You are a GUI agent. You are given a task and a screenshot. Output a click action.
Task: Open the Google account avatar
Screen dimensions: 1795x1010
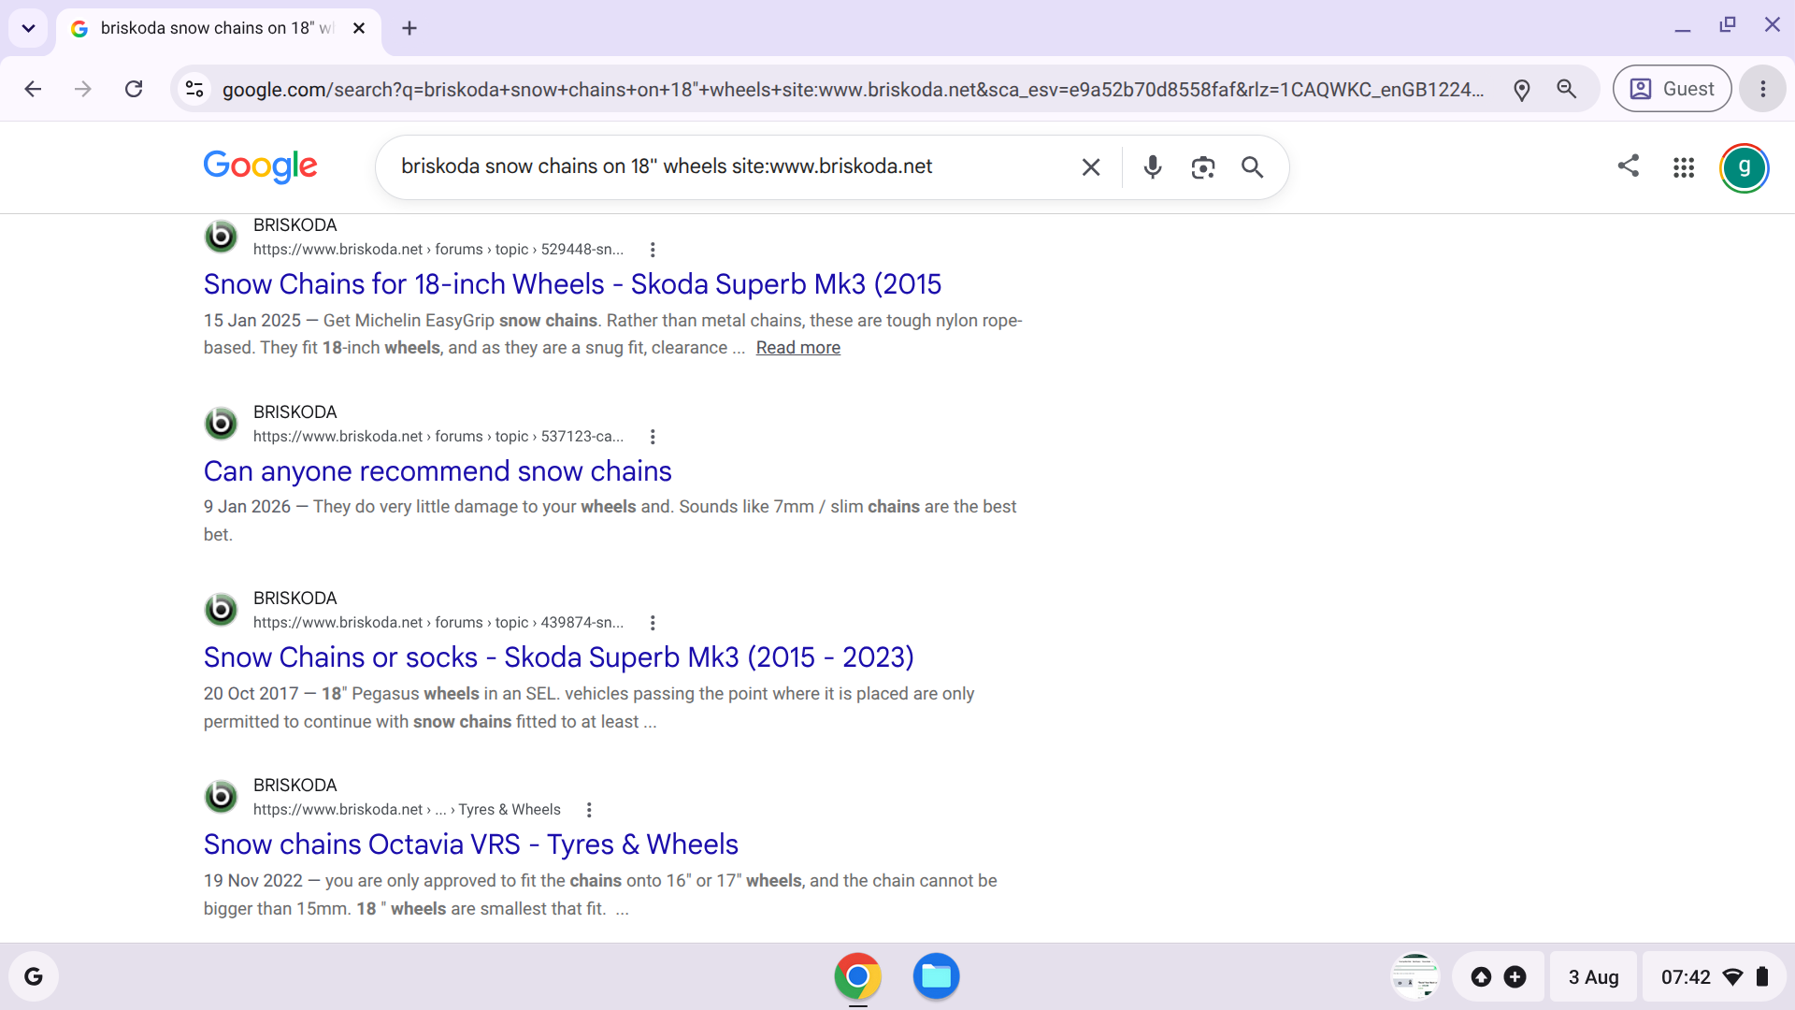click(1744, 168)
